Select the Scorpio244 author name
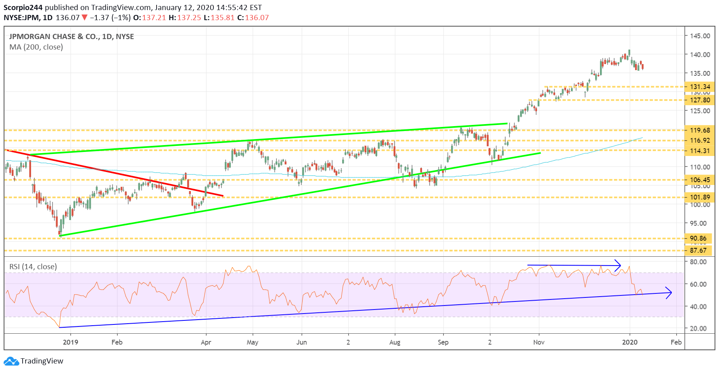This screenshot has width=719, height=372. [23, 8]
